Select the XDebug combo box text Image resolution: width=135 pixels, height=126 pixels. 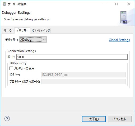pos(30,40)
